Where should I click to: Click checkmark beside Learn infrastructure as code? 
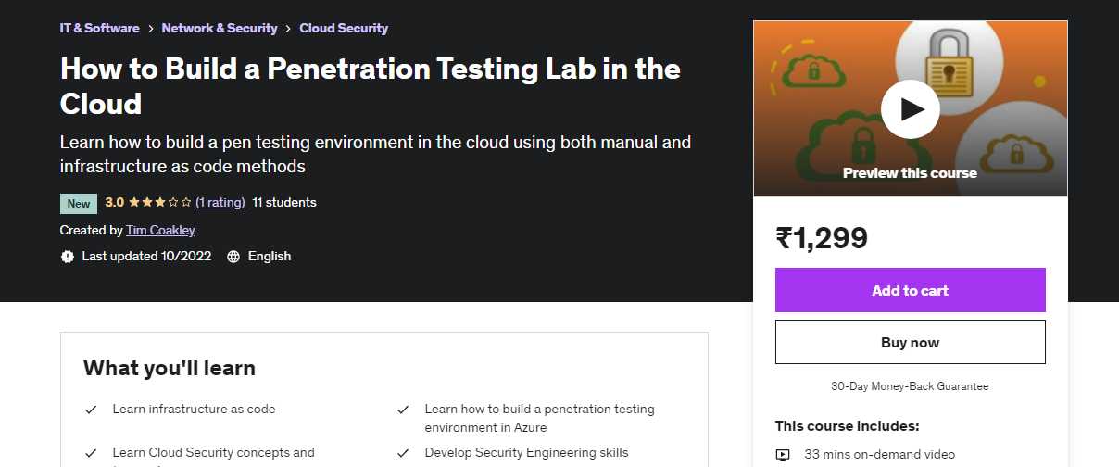[91, 410]
